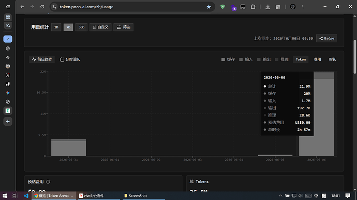Show hidden system tray icons
This screenshot has width=357, height=200.
tap(280, 196)
